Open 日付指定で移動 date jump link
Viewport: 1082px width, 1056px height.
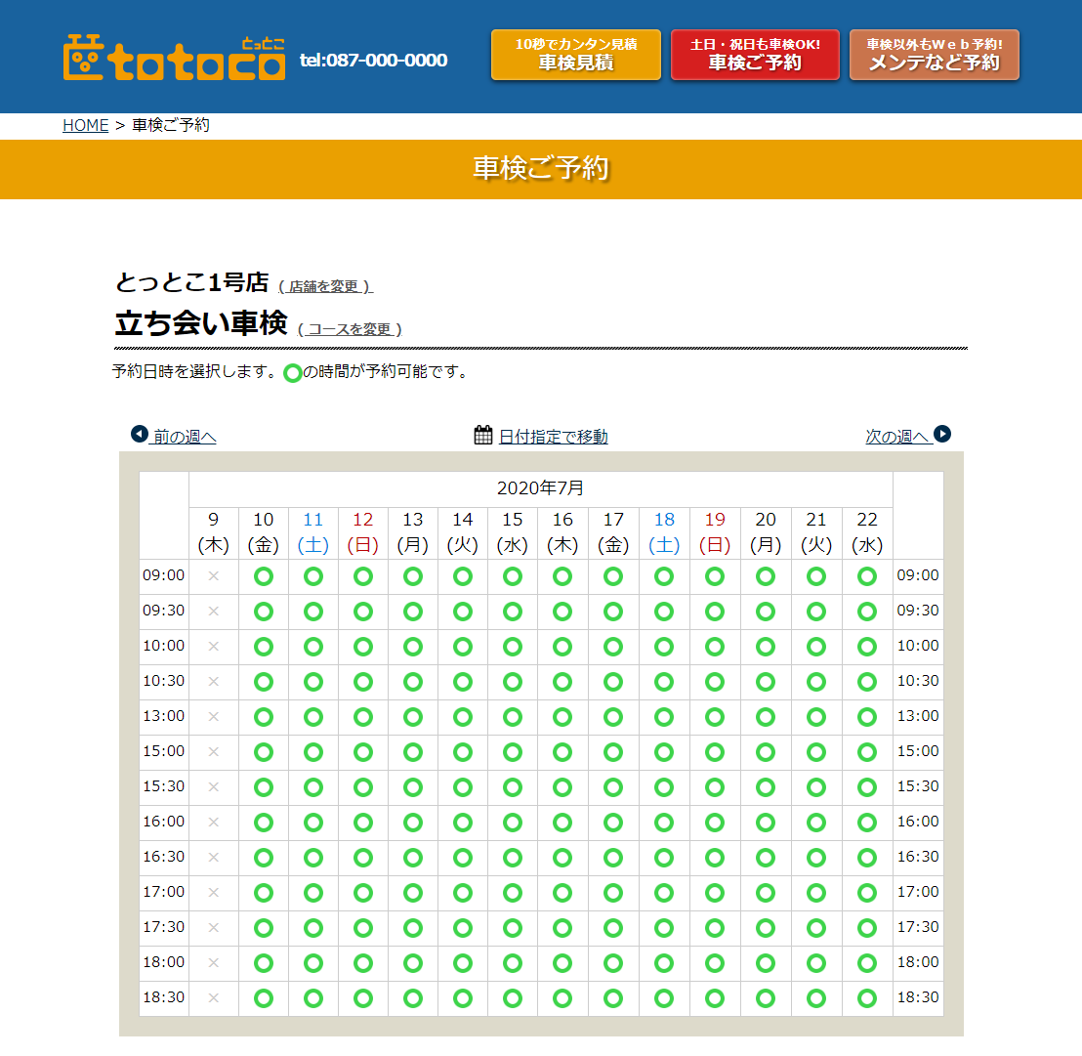(x=553, y=437)
